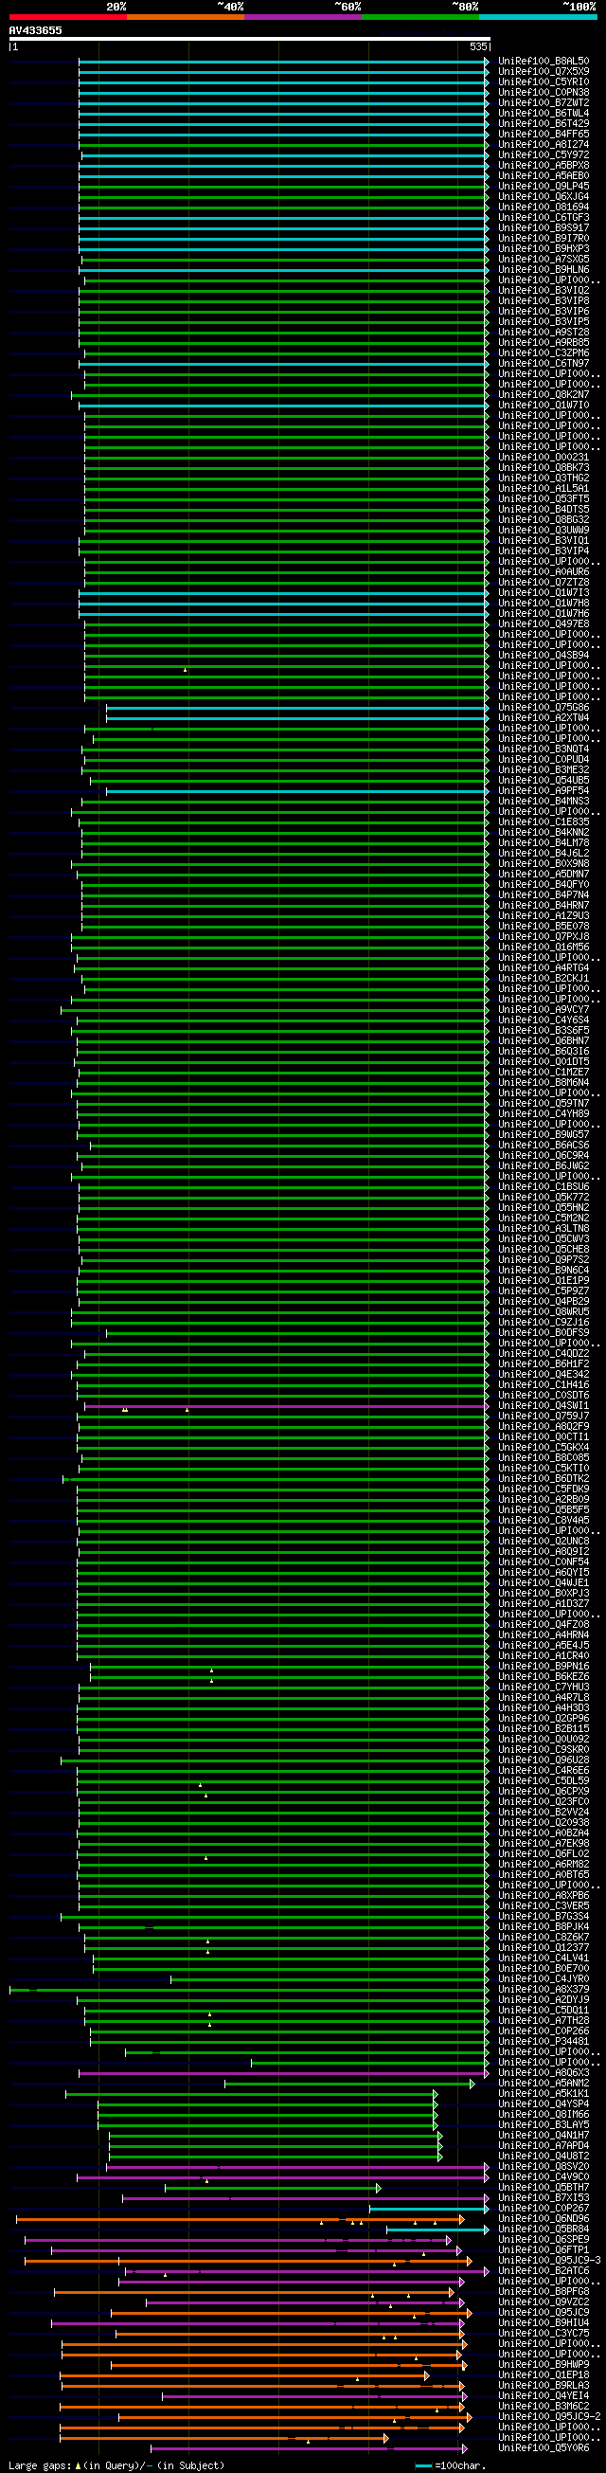Click the purple ~60% identity legend segment
This screenshot has height=2473, width=606.
(304, 16)
